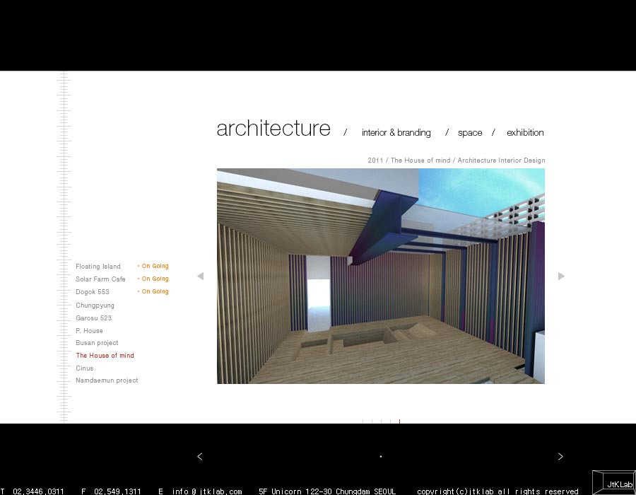Open the Busan project entry
Screen dimensions: 636x495
point(97,343)
